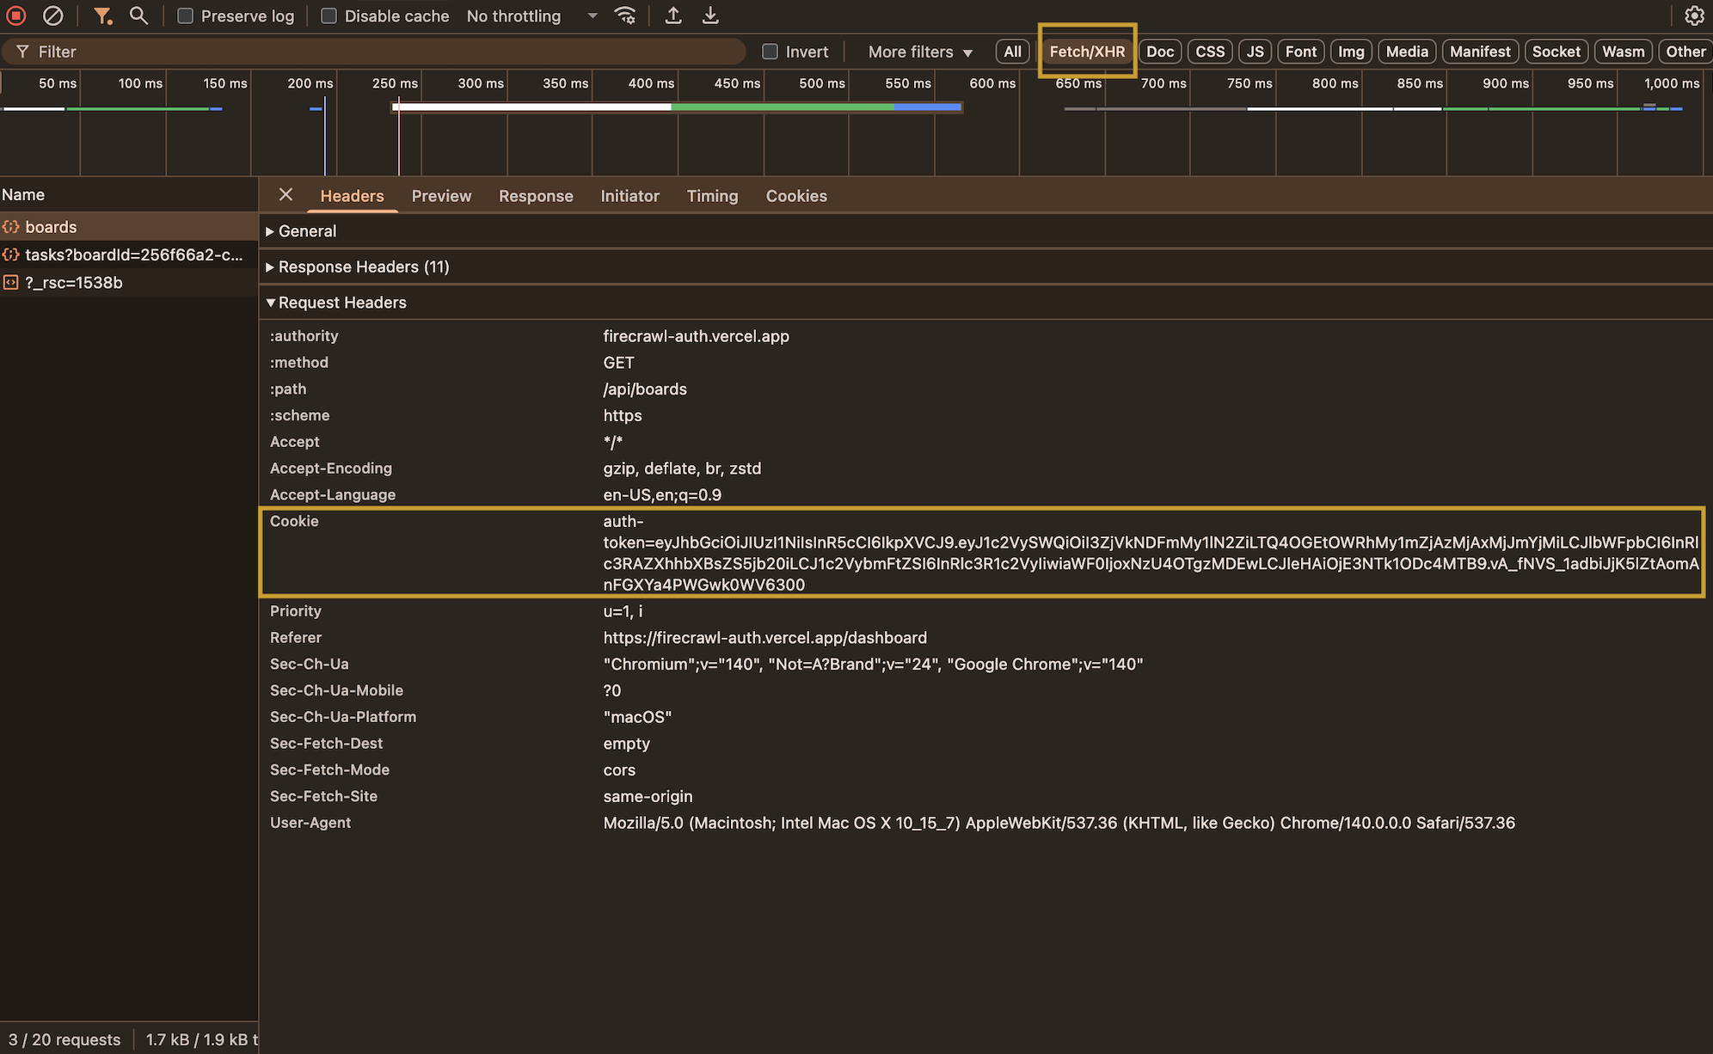
Task: Open the network filter funnel
Action: (x=104, y=15)
